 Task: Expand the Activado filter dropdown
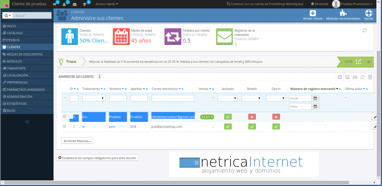228,98
